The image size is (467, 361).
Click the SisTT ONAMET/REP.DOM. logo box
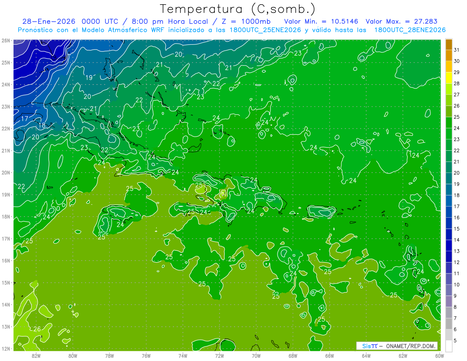pyautogui.click(x=397, y=346)
